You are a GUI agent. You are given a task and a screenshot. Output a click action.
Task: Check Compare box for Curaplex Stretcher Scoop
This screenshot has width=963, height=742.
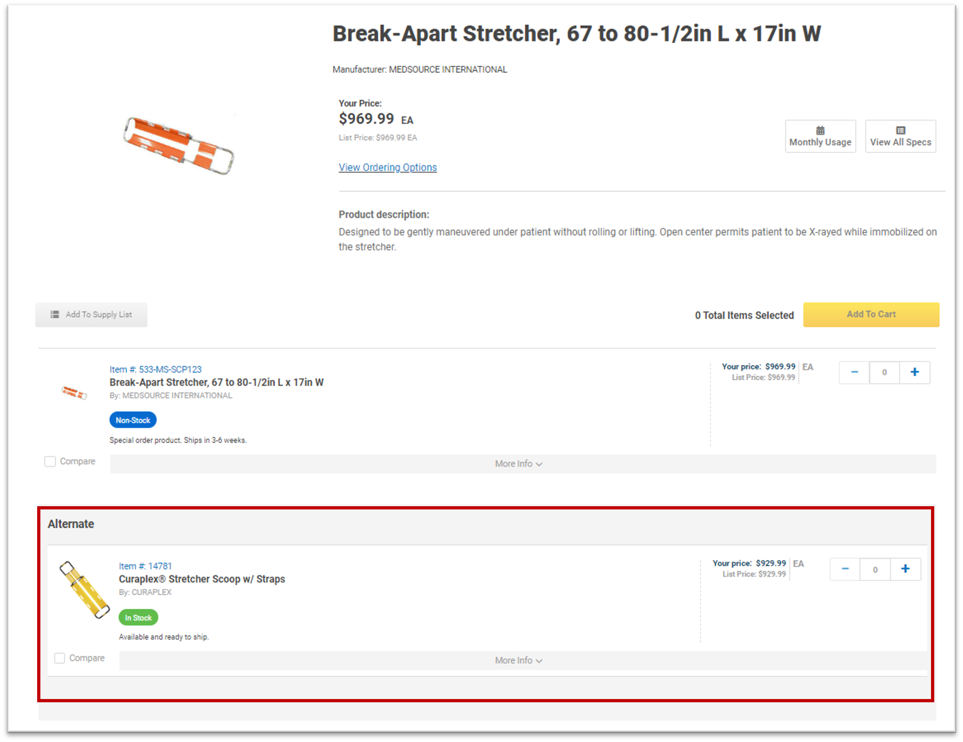point(59,658)
